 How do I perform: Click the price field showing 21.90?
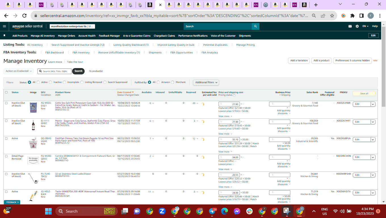[x=229, y=104]
